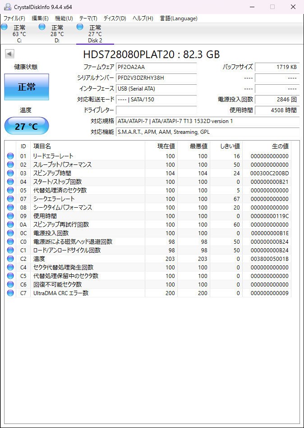304x428 pixels.
Task: Click the buffer size field 1719 KB
Action: [277, 67]
